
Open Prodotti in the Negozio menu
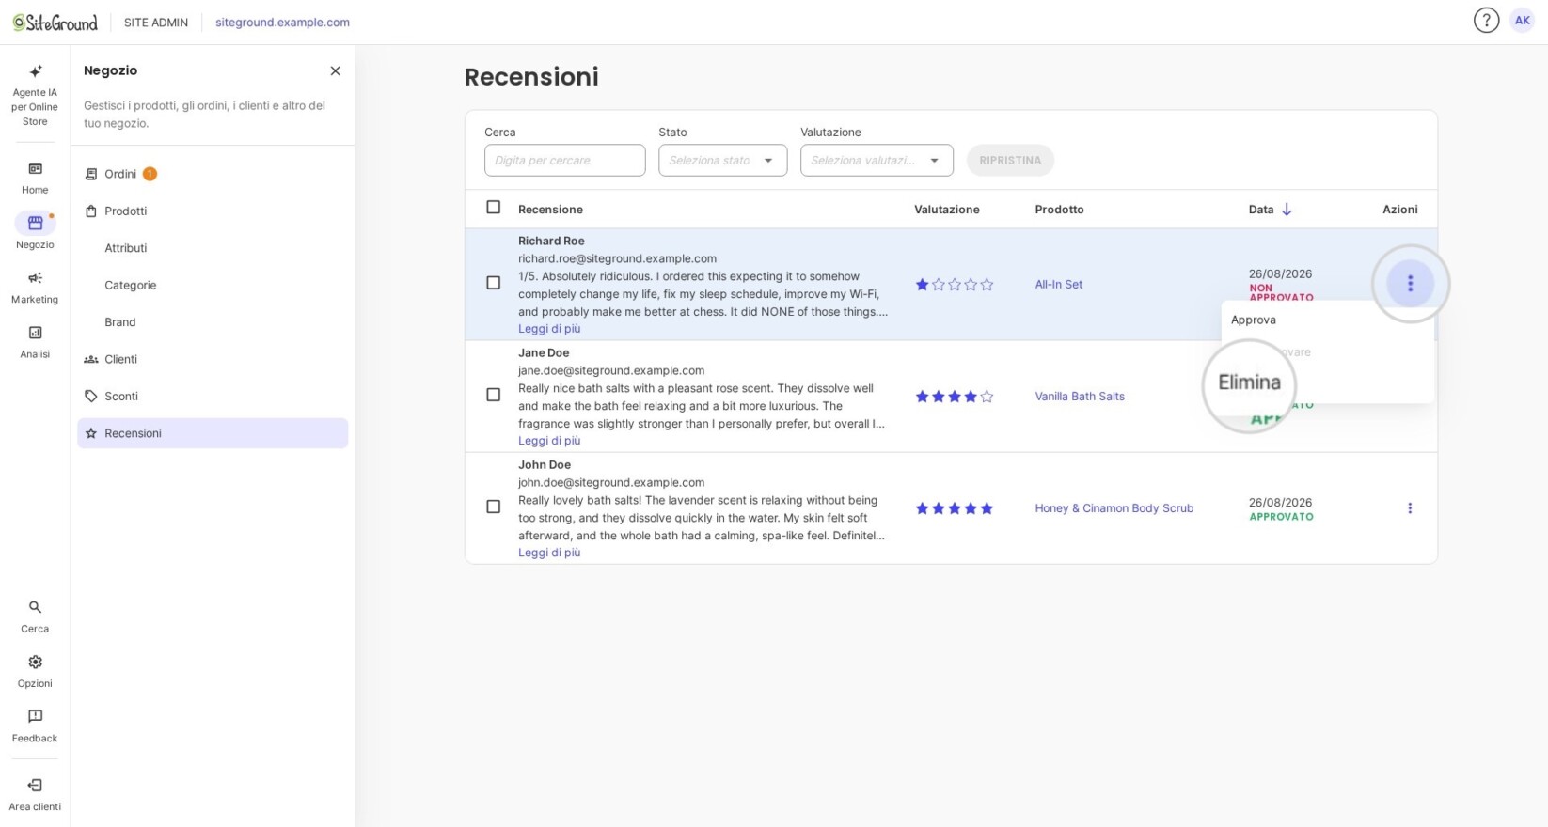coord(125,211)
